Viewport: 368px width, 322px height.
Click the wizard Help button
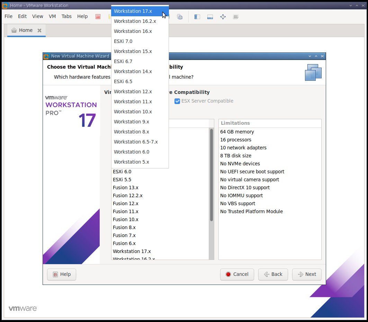[x=62, y=274]
